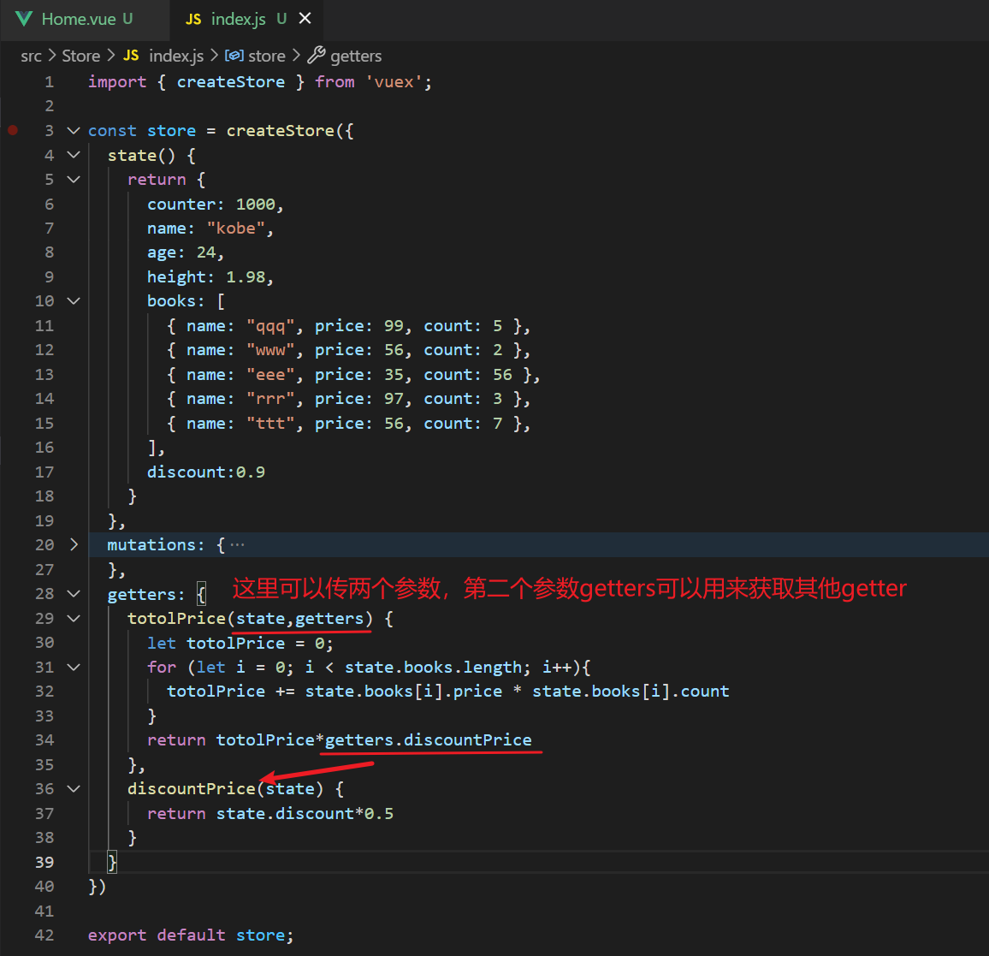Click 'state.discount*0.5' on line 37
The height and width of the screenshot is (956, 989).
[x=305, y=813]
